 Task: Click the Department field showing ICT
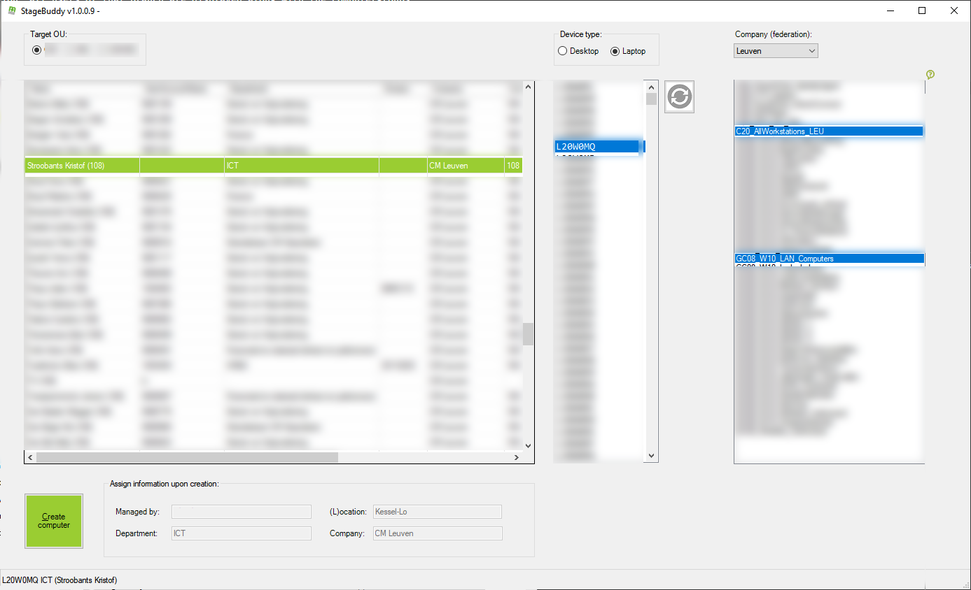point(242,533)
